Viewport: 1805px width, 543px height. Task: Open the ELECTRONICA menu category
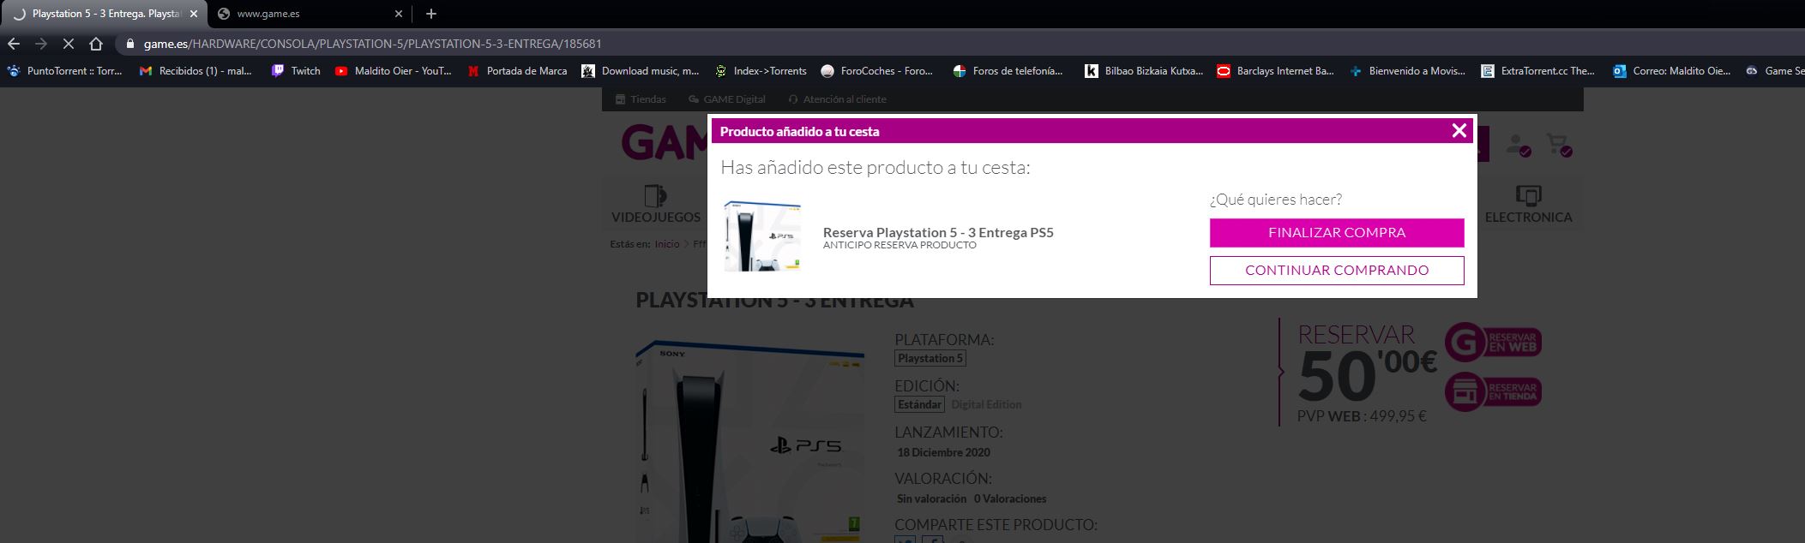click(x=1528, y=204)
